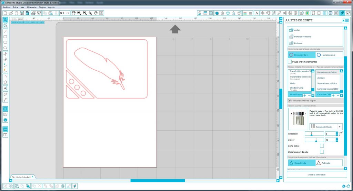Open the Ayuda menu
353x191 pixels.
[x=51, y=8]
